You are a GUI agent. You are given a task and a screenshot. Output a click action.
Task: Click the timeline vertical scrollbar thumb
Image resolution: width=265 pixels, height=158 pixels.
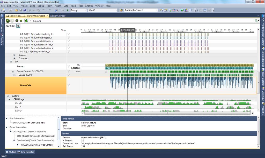tap(258, 82)
